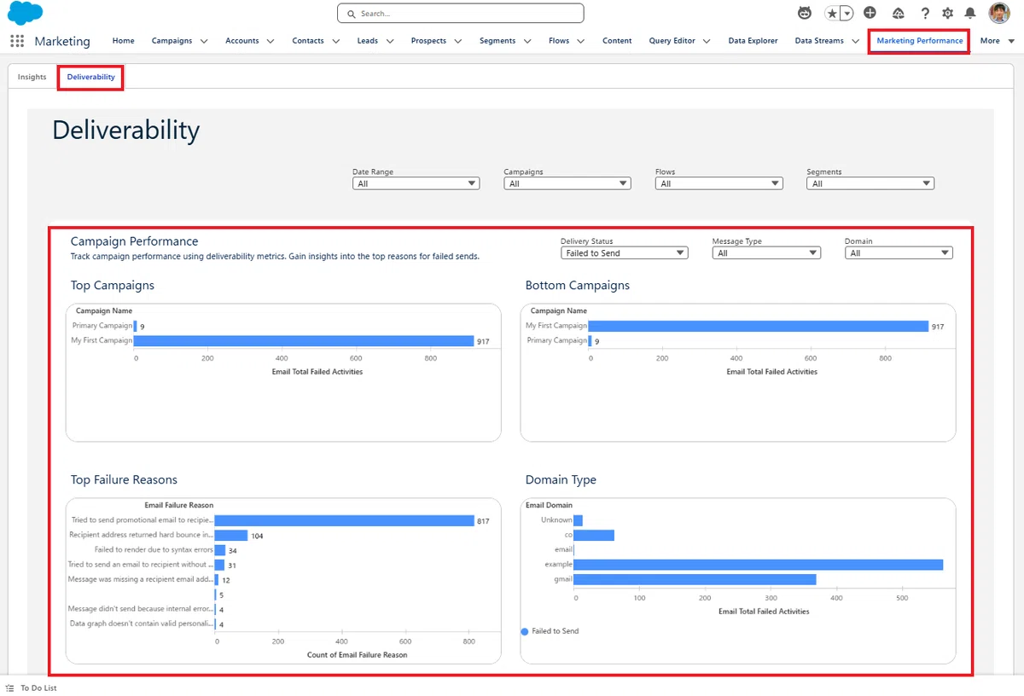Click the Global Actions plus icon
The width and height of the screenshot is (1024, 696).
870,13
